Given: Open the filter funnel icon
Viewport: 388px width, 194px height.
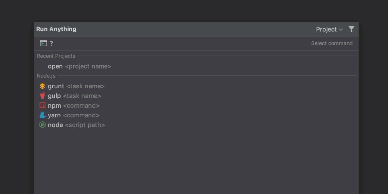Looking at the screenshot, I should click(351, 29).
